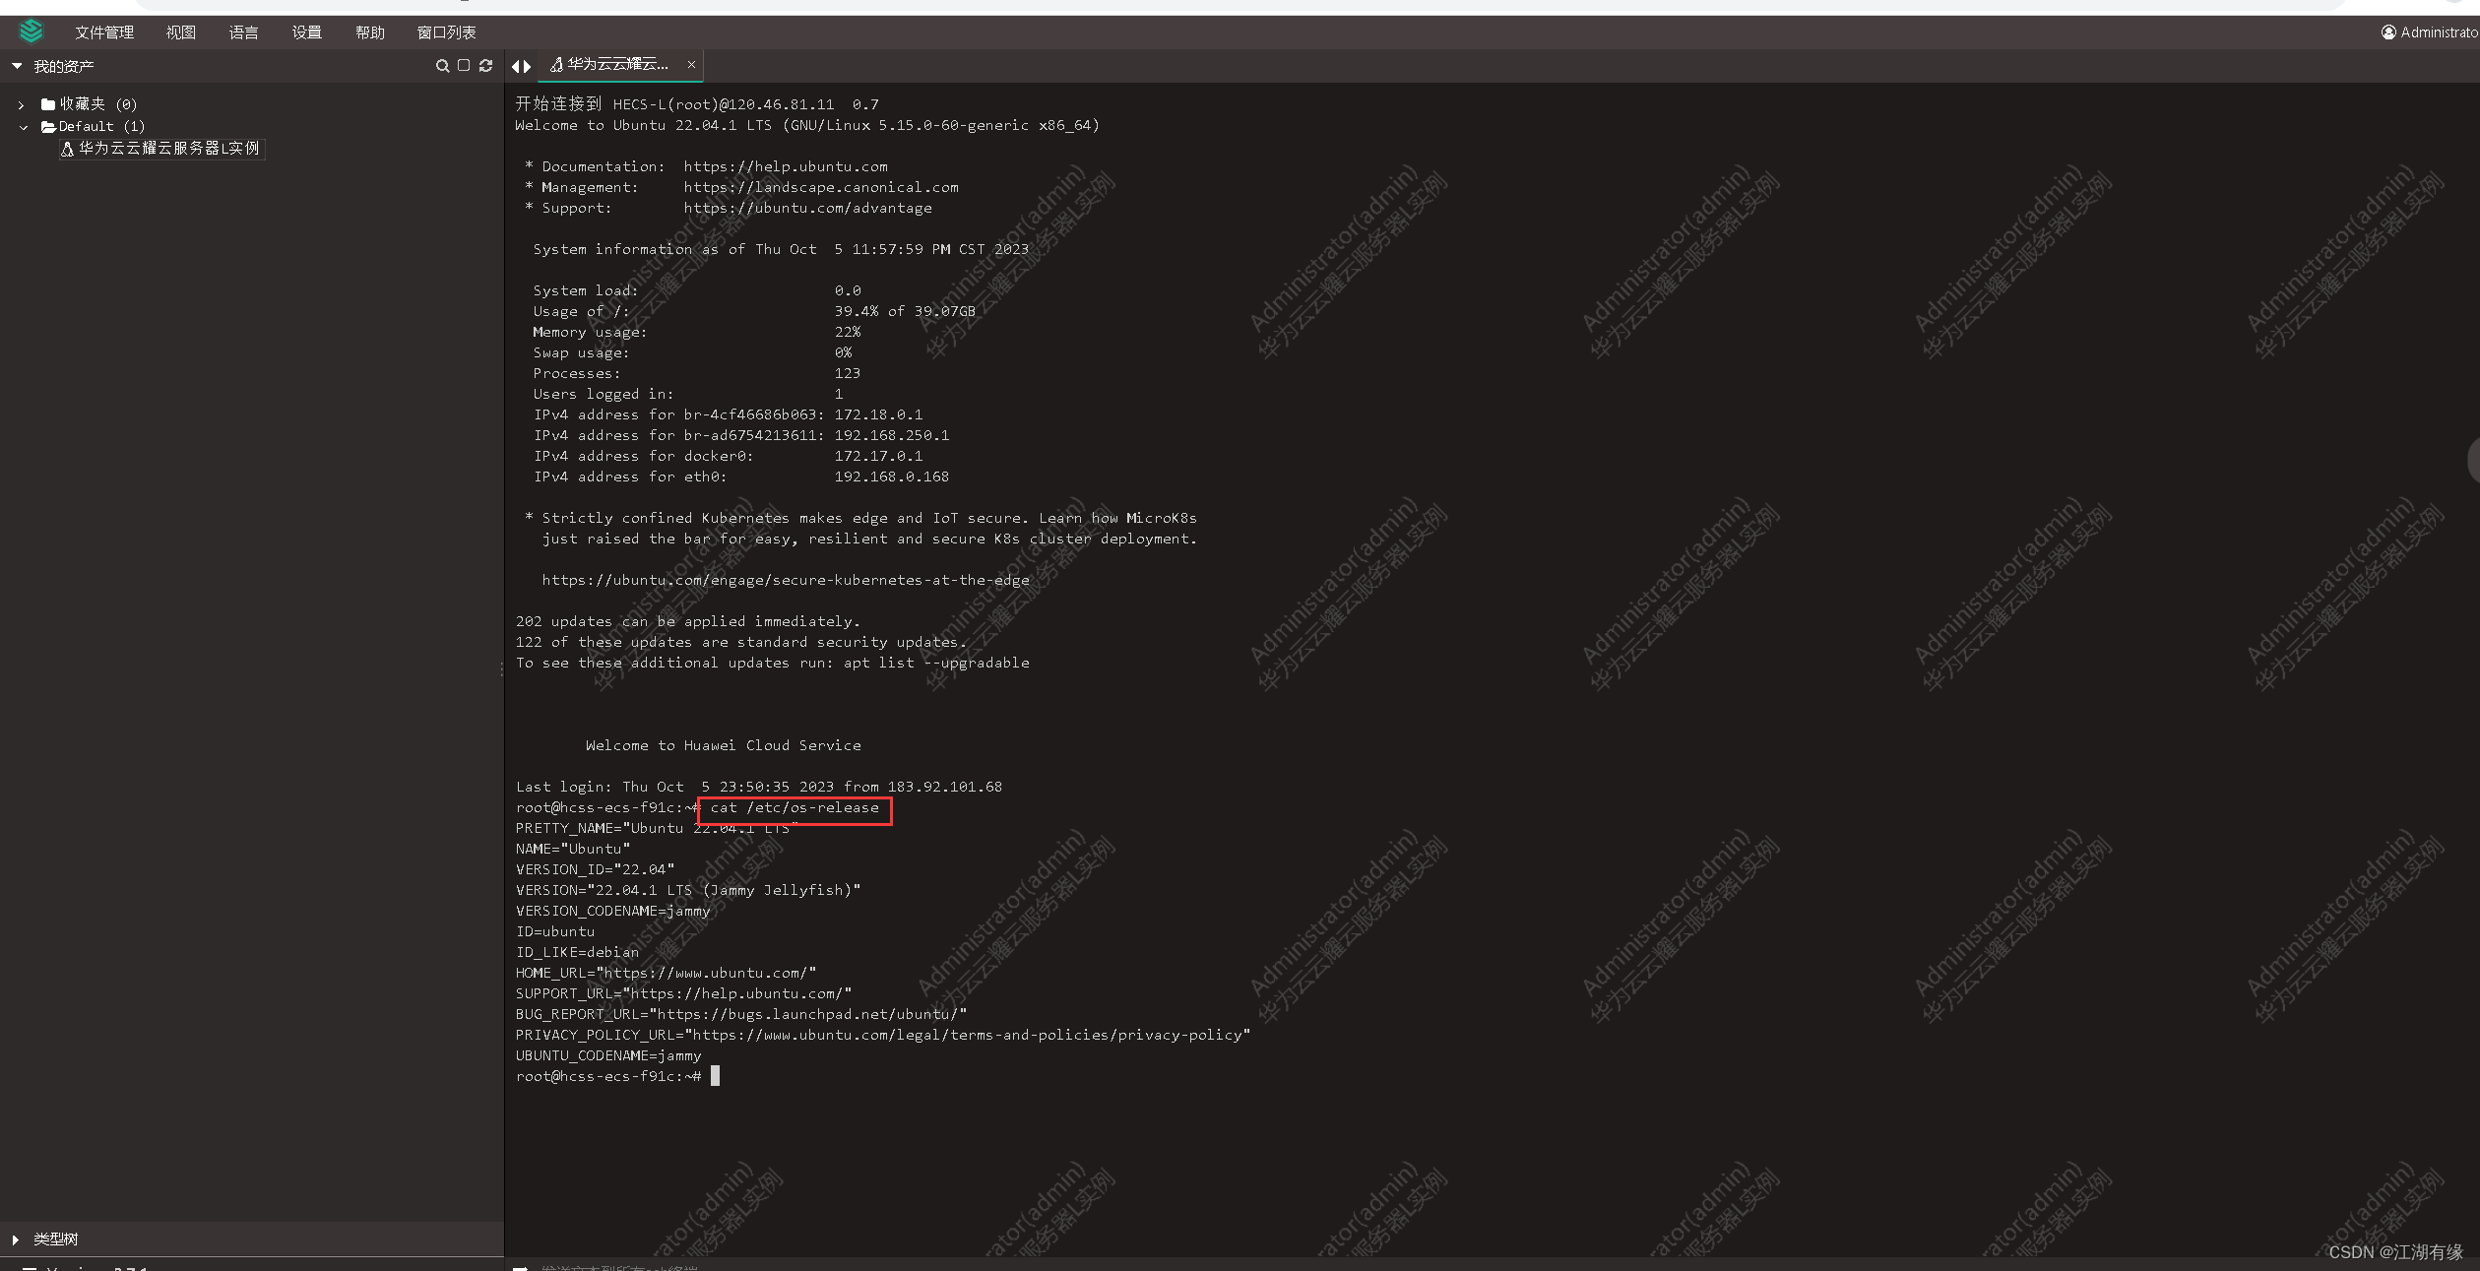Expand the 收藏夹 (0) folder arrow
The height and width of the screenshot is (1271, 2480).
22,104
